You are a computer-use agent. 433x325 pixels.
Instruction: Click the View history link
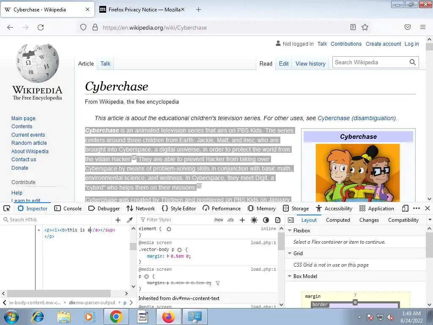(310, 63)
